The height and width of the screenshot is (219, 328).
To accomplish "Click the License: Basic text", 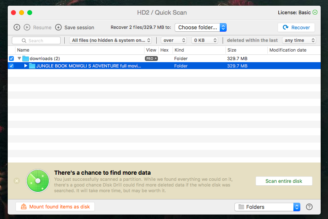I will (x=294, y=13).
